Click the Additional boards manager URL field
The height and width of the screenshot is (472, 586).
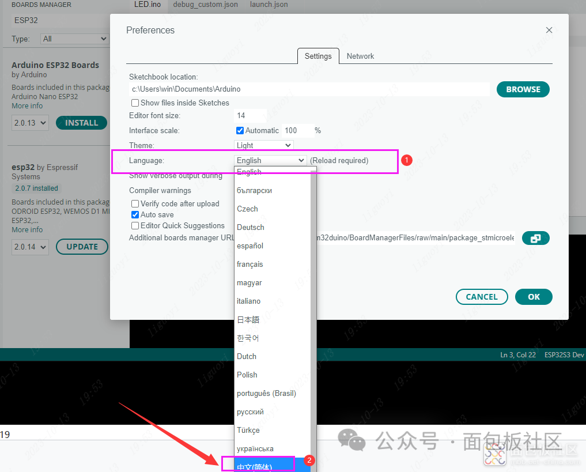415,237
